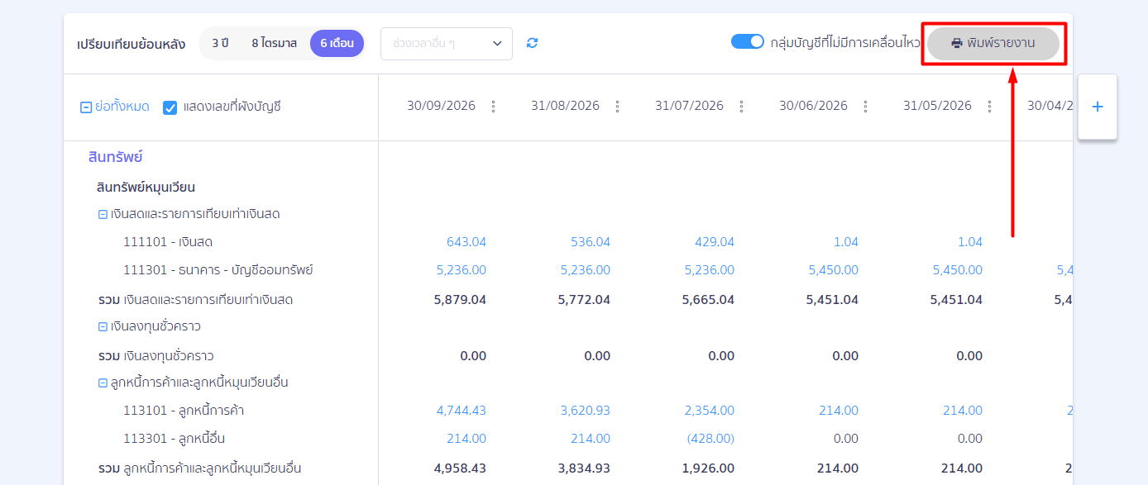Collapse the เงินสดและรายการเทียบเท่าเงินสด group
The width and height of the screenshot is (1148, 485).
pos(103,214)
